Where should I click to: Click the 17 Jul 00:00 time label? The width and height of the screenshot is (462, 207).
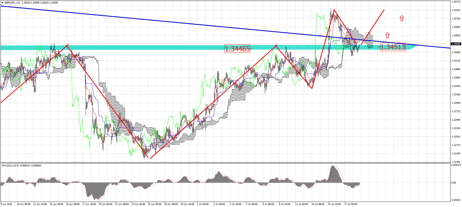click(351, 204)
